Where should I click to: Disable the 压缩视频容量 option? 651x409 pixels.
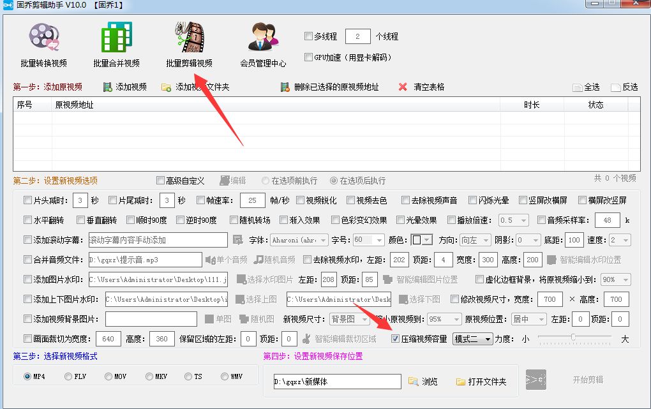[396, 339]
